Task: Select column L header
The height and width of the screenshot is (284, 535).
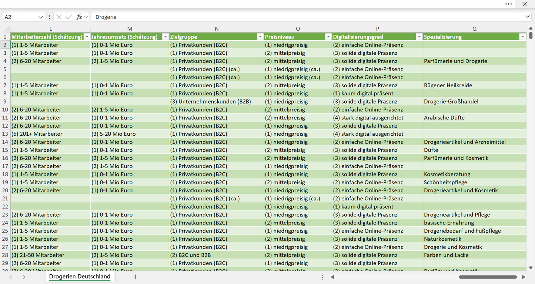Action: click(50, 29)
